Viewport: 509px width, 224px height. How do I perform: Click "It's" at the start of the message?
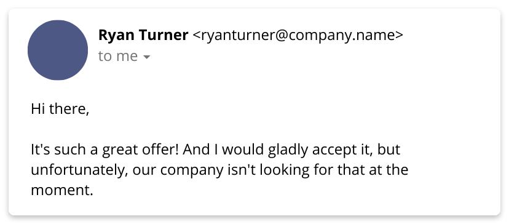pyautogui.click(x=41, y=150)
